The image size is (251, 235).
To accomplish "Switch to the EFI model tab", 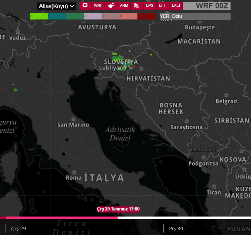I will [163, 6].
